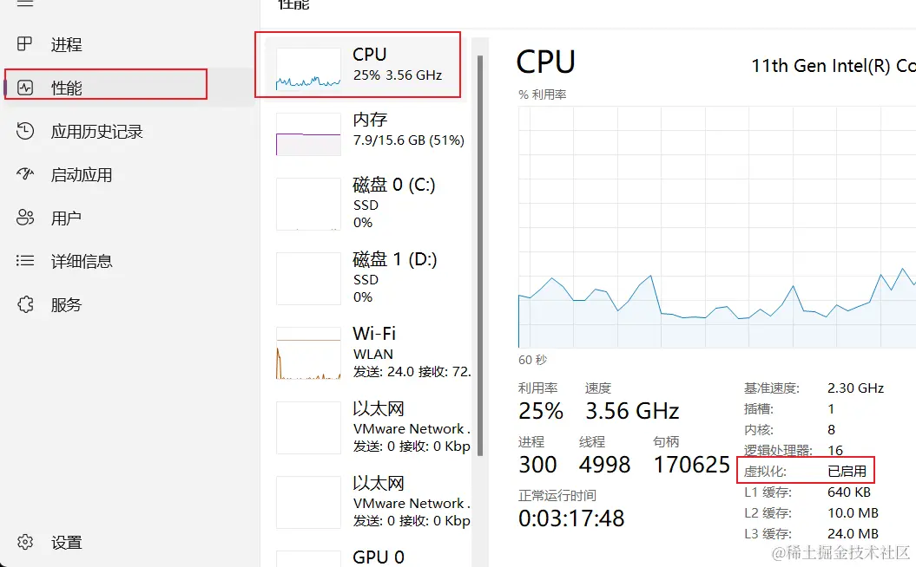The height and width of the screenshot is (567, 916).
Task: Click the Details (详细信息) list icon
Action: click(x=25, y=261)
